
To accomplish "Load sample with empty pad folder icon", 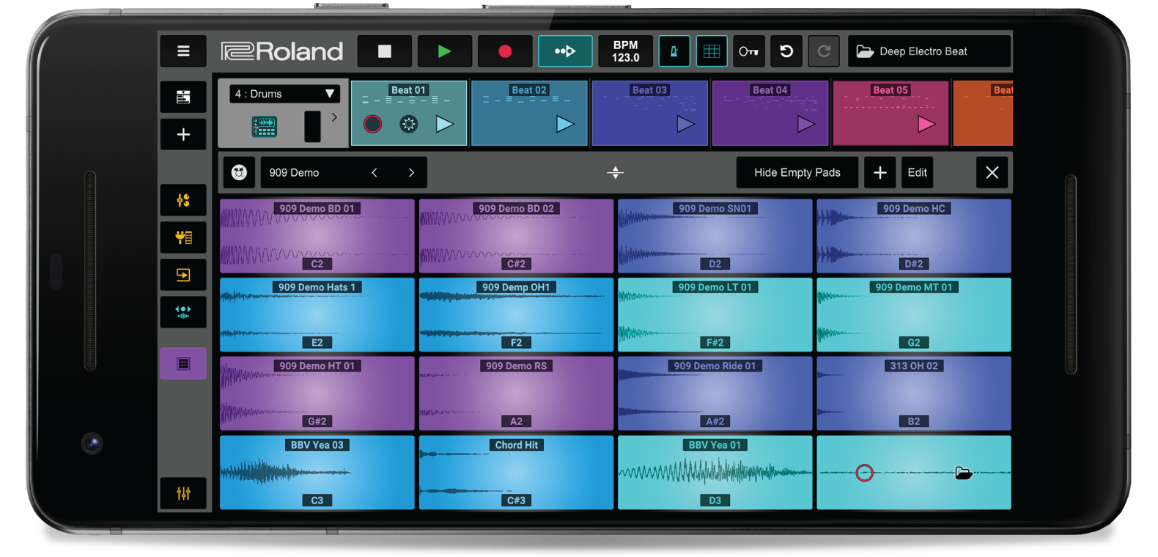I will tap(964, 473).
